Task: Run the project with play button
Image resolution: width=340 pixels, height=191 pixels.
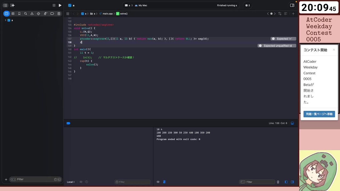Action: click(x=60, y=5)
